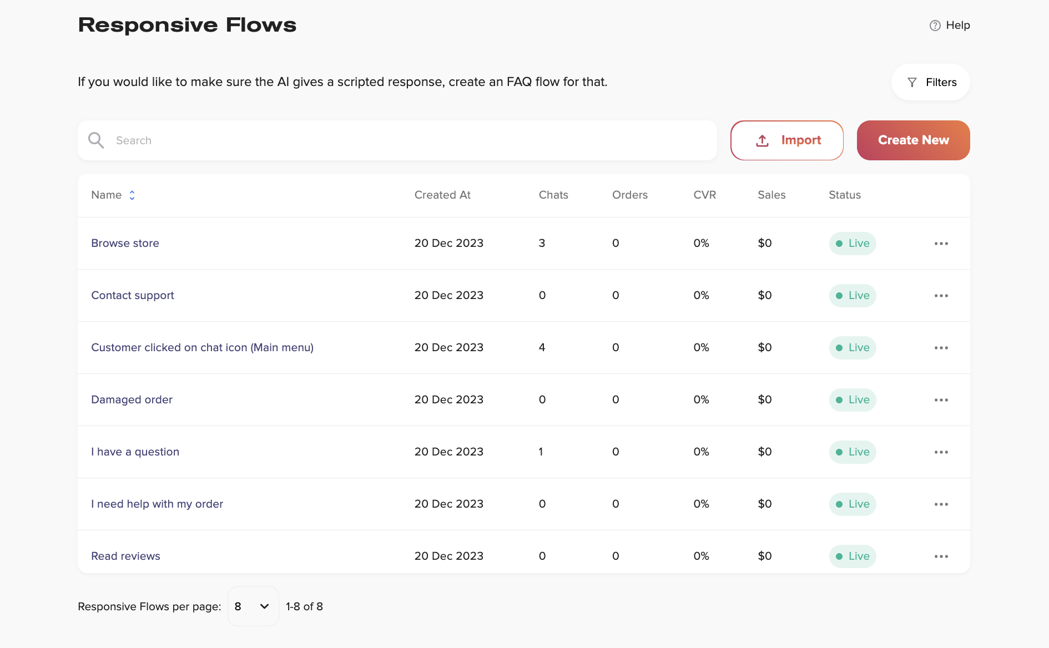This screenshot has width=1049, height=648.
Task: Click chats count 3 for Browse store
Action: (542, 243)
